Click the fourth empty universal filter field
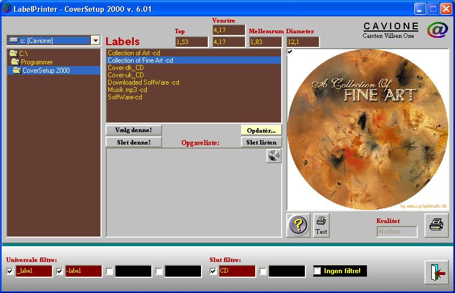 183,271
